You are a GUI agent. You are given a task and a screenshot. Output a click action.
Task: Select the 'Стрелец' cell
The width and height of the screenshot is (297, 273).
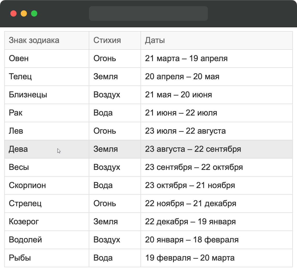coord(25,204)
